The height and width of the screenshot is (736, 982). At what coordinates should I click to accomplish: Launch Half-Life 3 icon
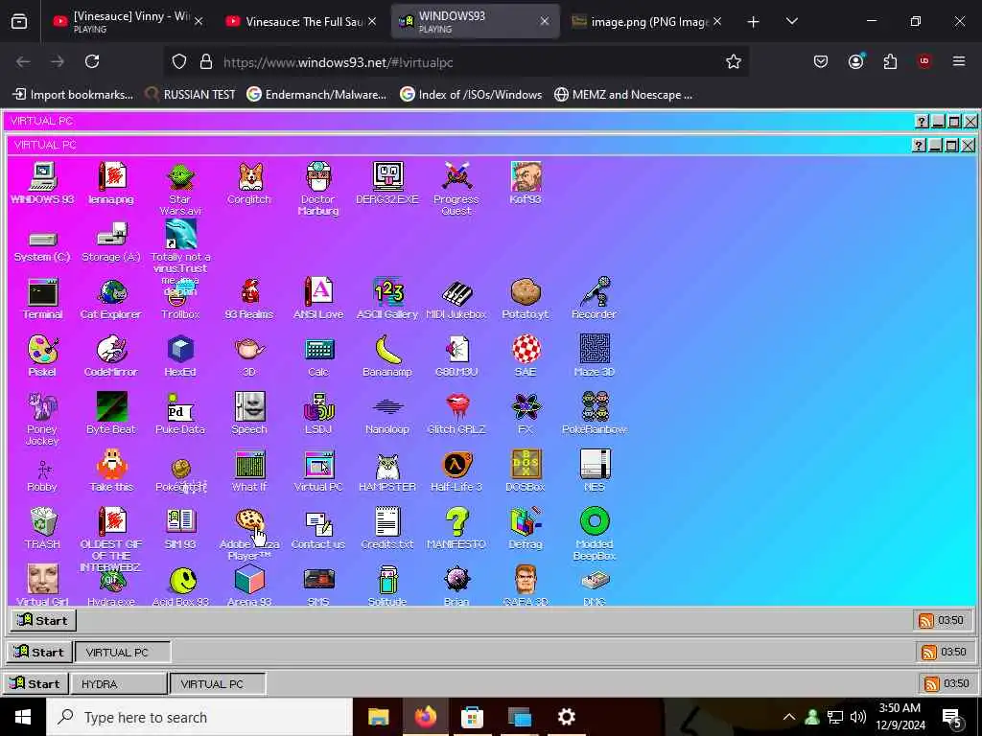(x=456, y=471)
